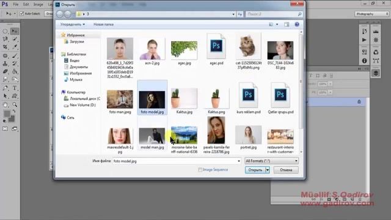Viewport: 391px width, 220px height.
Task: Select the Hand tool
Action: click(x=5, y=105)
